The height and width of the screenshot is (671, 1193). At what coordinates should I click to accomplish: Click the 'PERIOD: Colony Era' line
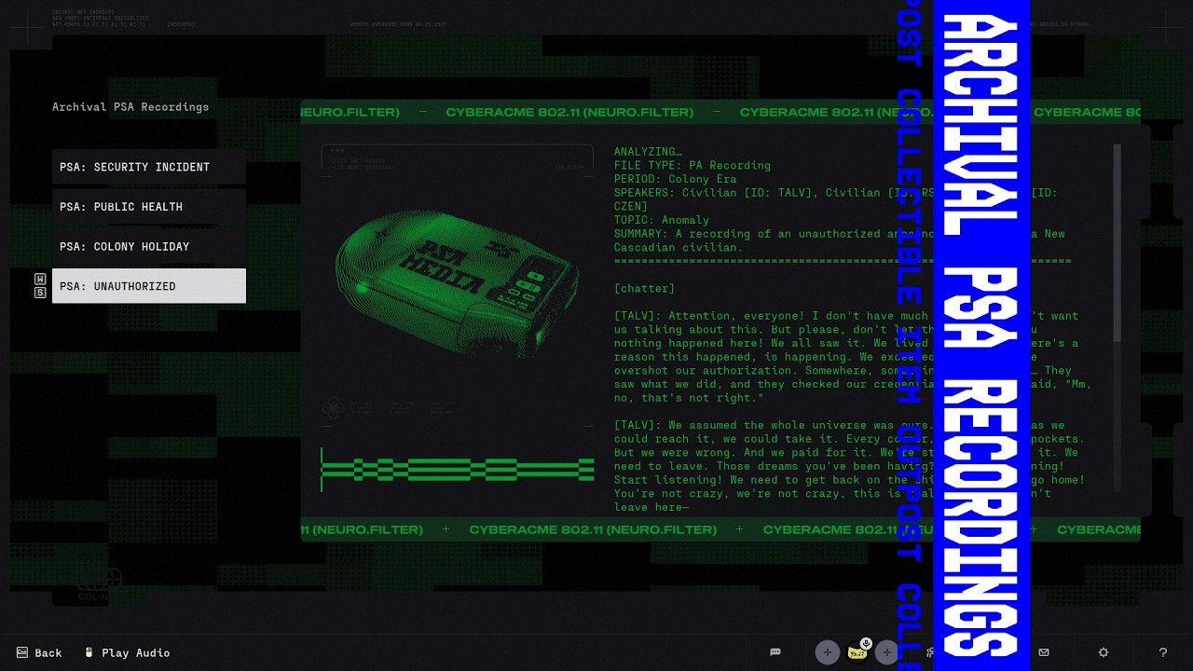point(676,179)
